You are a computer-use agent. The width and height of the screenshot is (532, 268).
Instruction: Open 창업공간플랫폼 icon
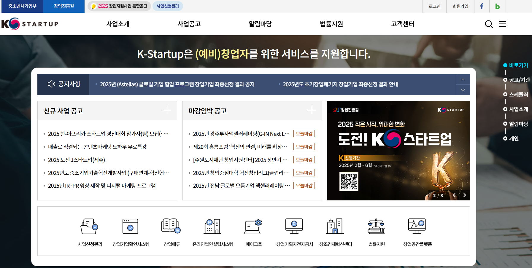coord(417,226)
